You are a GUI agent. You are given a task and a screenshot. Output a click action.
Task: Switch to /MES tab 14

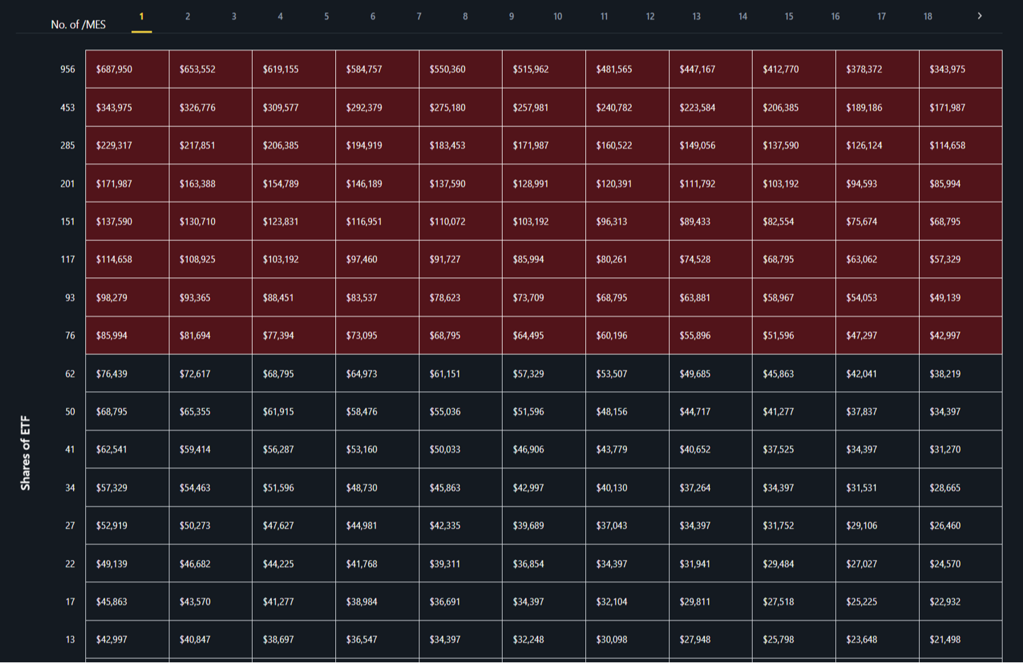742,16
